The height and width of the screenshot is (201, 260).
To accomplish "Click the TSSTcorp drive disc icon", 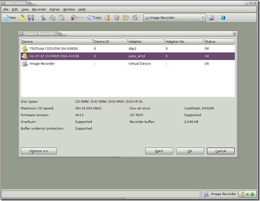I will (x=25, y=49).
